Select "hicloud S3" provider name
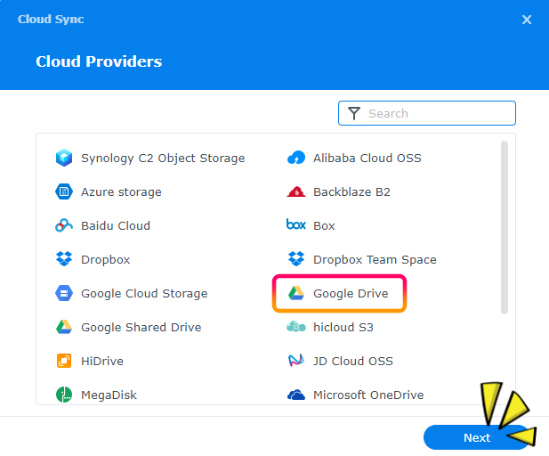Viewport: 549px width, 456px height. pos(343,328)
